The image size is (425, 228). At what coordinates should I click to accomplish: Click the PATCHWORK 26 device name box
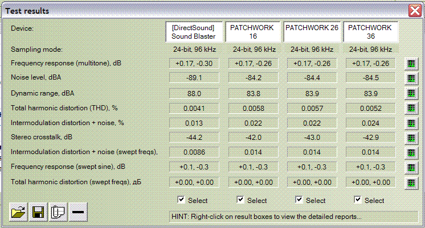(312, 32)
